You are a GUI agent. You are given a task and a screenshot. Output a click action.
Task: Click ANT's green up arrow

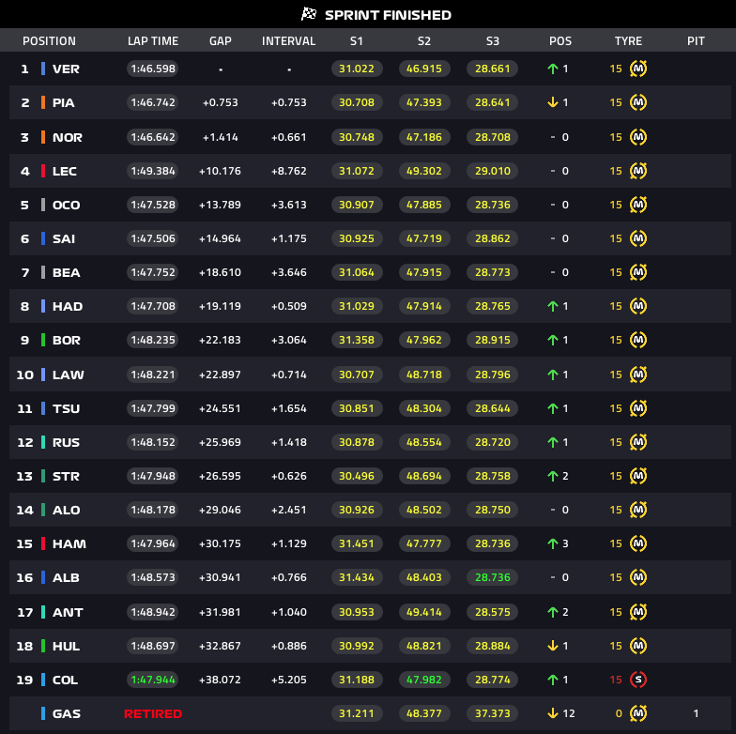[553, 612]
